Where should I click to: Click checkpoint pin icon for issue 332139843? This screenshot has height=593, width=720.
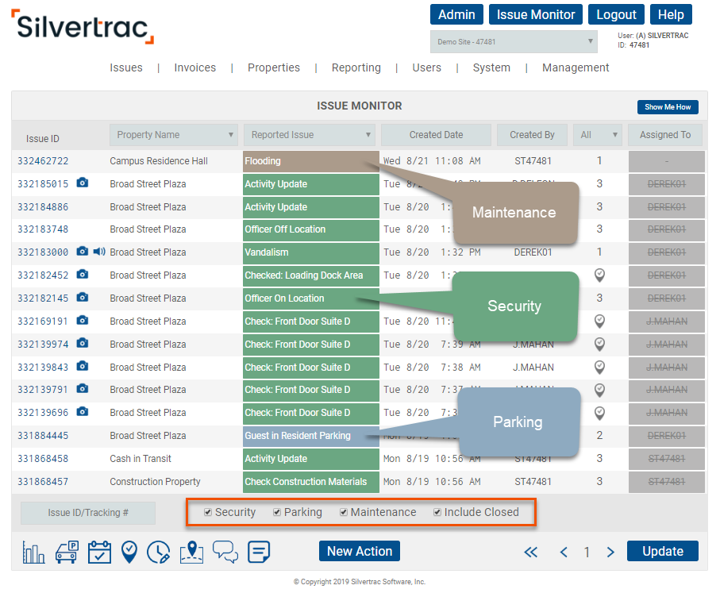point(599,367)
